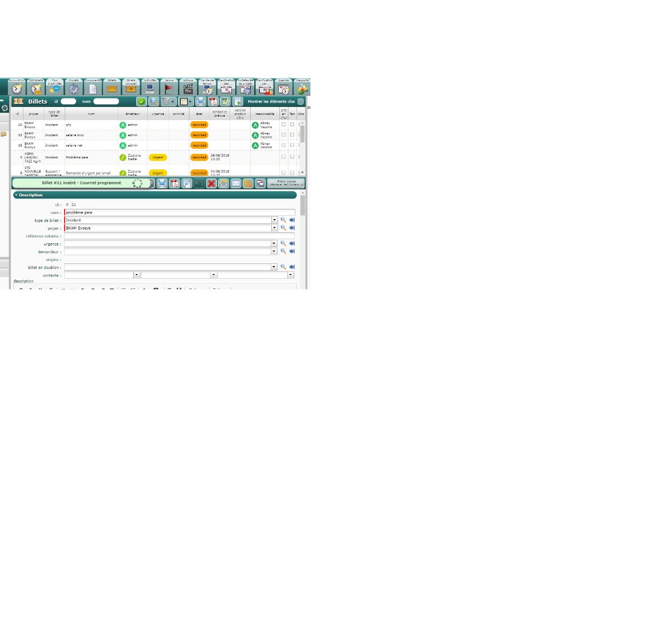
Task: Click the référence externe input field
Action: pyautogui.click(x=179, y=236)
